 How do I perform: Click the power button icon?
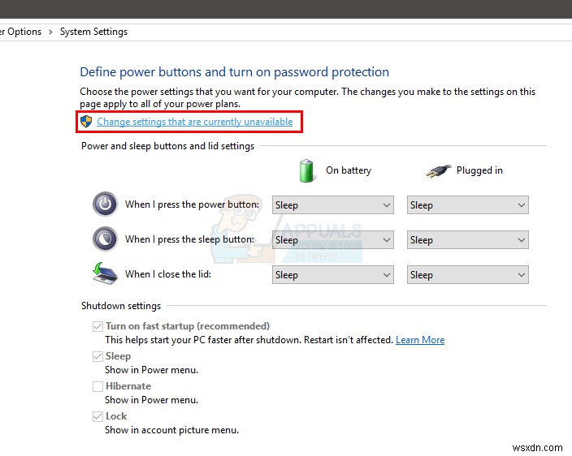(x=105, y=204)
